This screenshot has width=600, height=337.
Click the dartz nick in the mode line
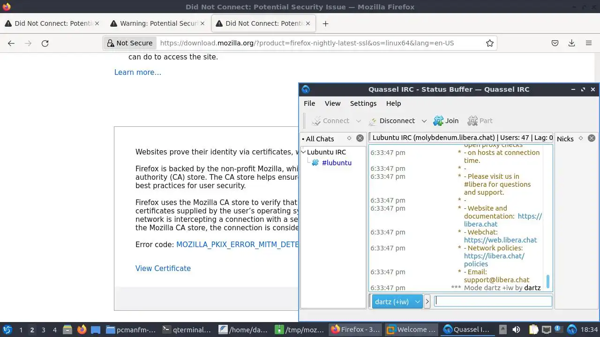click(532, 288)
